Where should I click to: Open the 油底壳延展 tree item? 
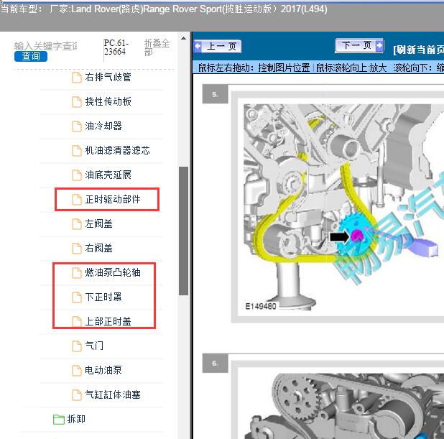[x=108, y=175]
